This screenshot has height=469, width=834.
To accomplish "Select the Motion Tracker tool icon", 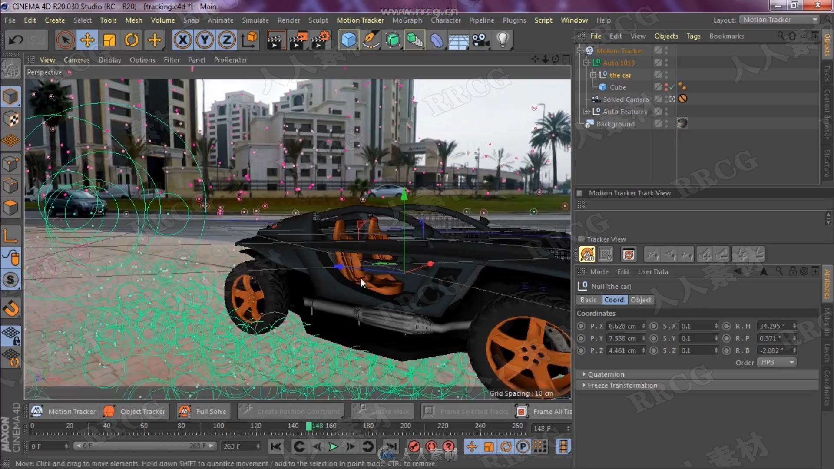I will pos(36,411).
